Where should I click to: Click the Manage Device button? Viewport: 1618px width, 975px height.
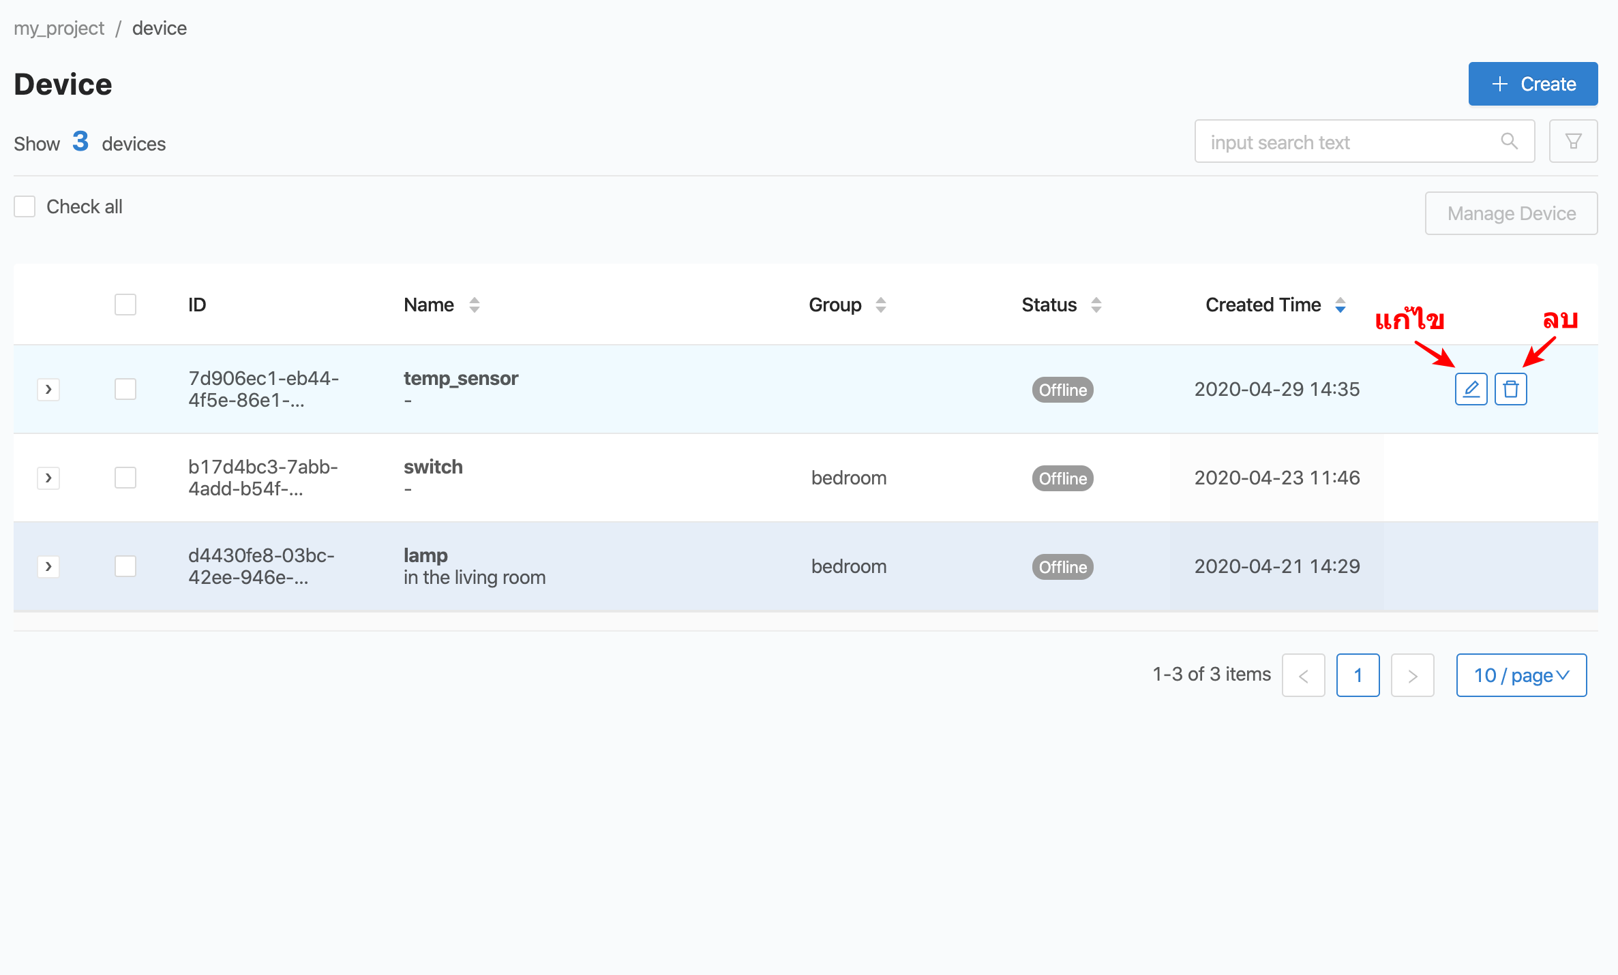[1510, 213]
